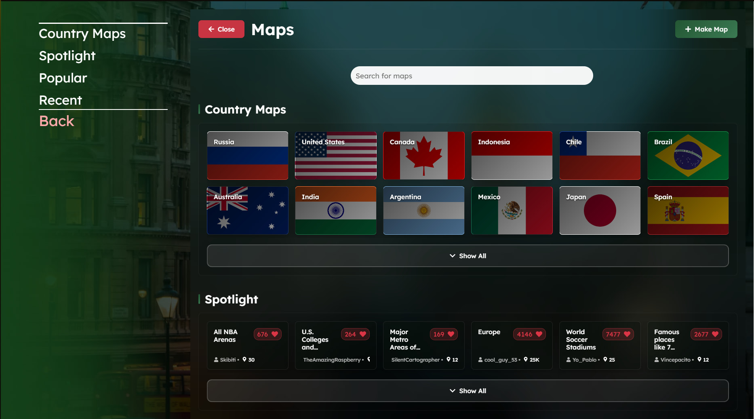The width and height of the screenshot is (754, 419).
Task: Click the plus icon on Make Map
Action: click(688, 29)
